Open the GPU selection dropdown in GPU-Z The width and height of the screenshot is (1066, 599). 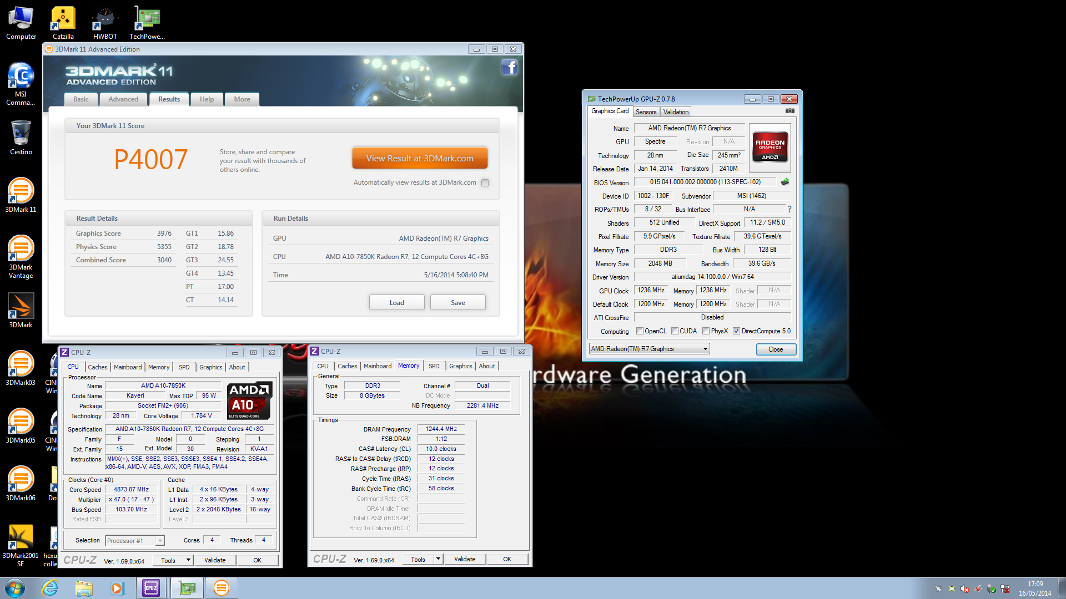pyautogui.click(x=649, y=349)
